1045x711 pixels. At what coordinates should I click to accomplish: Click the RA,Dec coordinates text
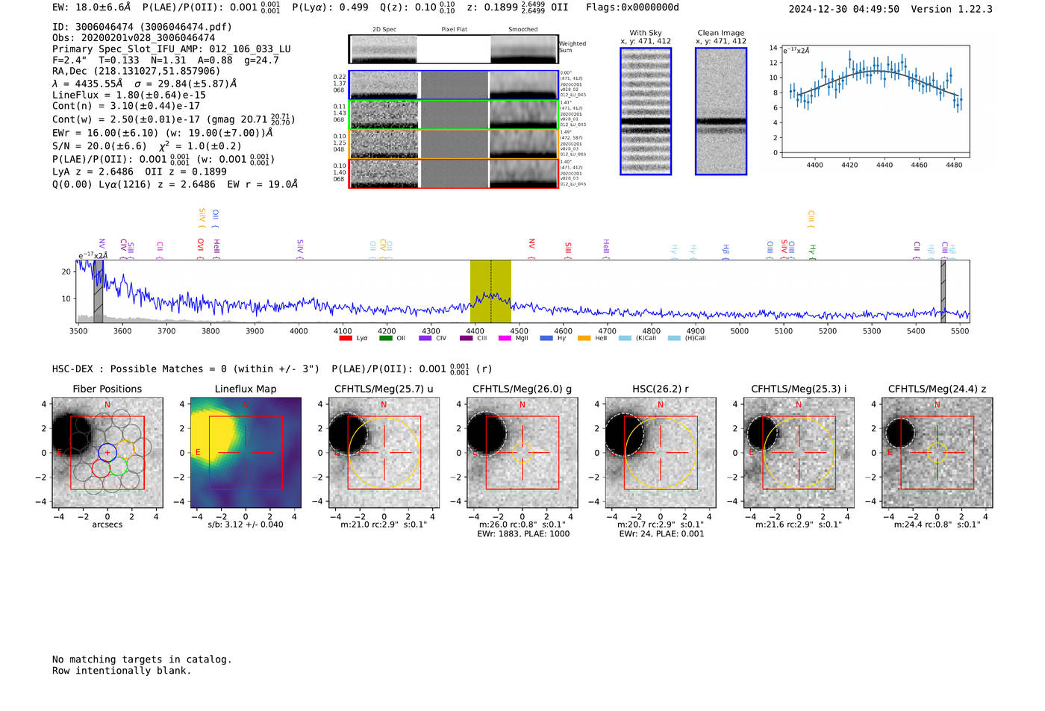(137, 72)
